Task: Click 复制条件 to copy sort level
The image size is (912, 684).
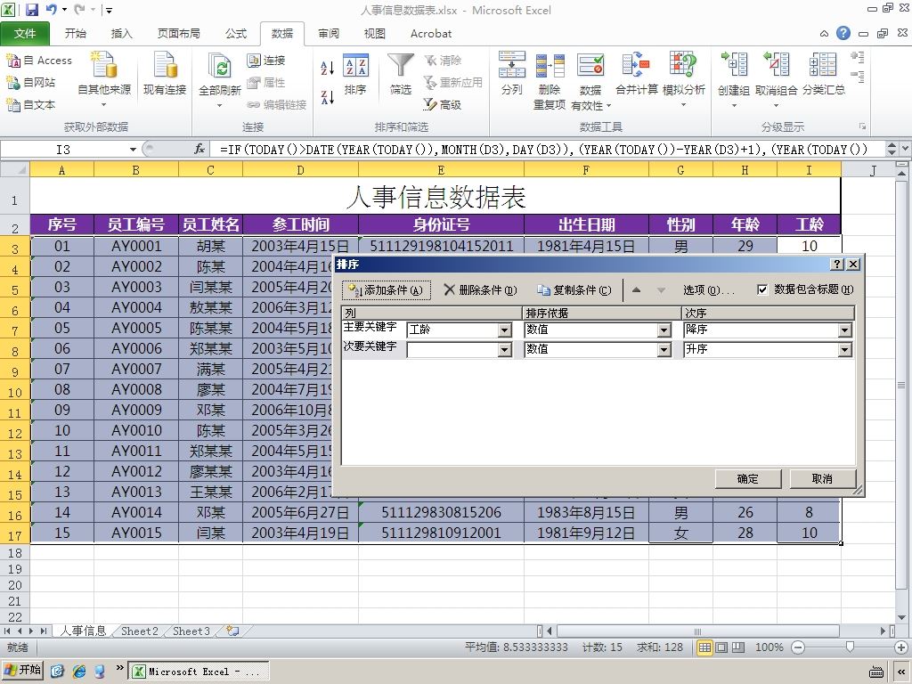Action: [574, 289]
